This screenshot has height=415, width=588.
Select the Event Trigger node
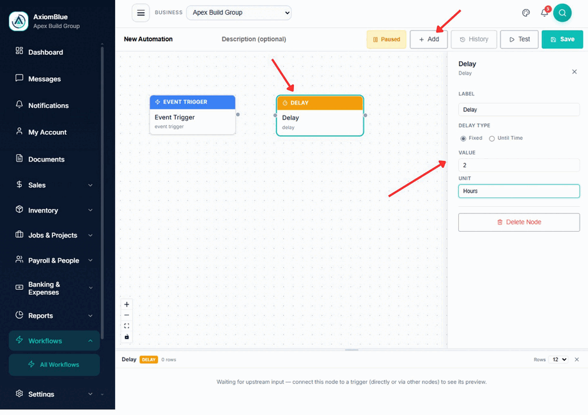[x=192, y=115]
